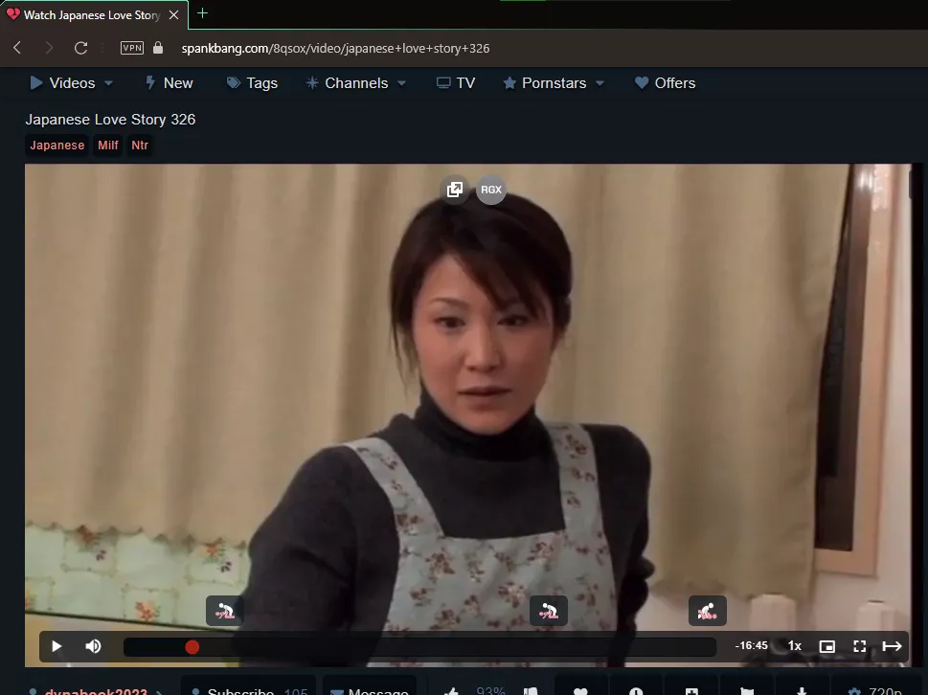
Task: Open the TV section
Action: pos(456,83)
